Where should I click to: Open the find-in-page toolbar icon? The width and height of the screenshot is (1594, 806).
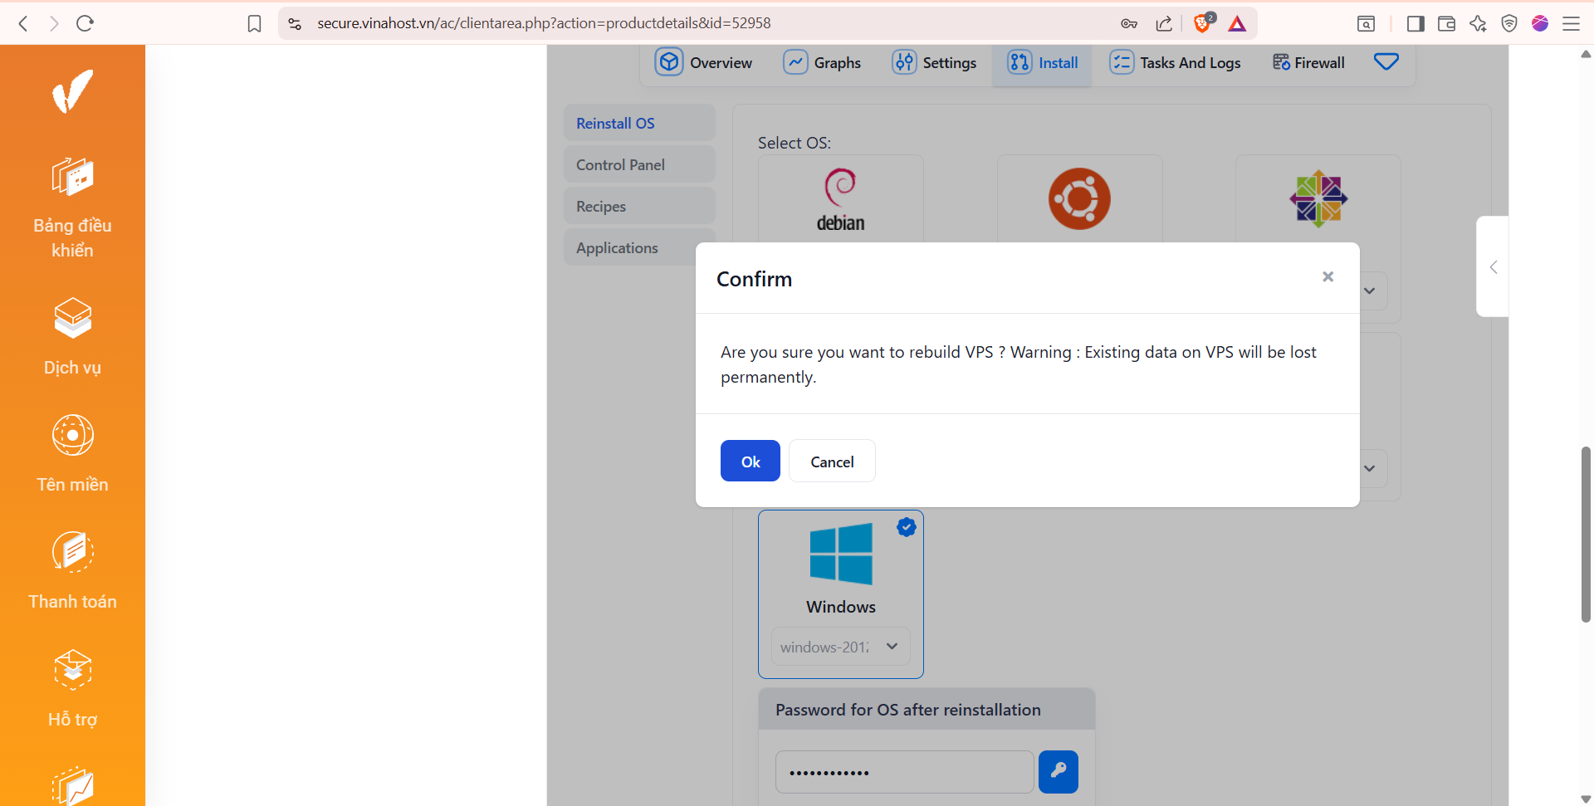(1366, 23)
